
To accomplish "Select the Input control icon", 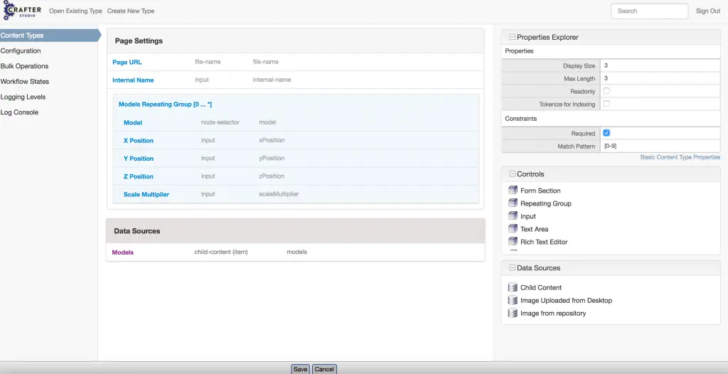I will coord(513,216).
